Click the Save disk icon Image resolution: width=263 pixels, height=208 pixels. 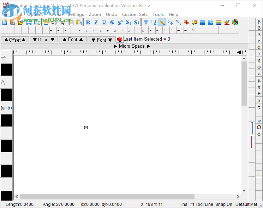pos(13,22)
